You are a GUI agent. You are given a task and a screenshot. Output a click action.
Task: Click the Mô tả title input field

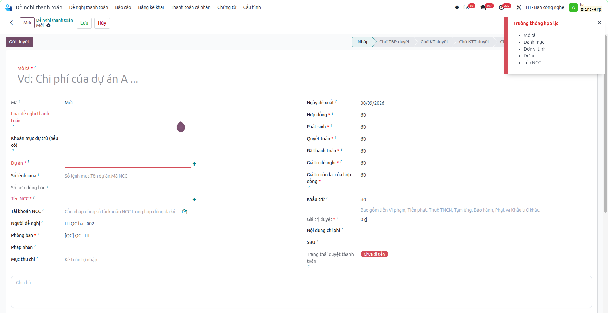[229, 79]
